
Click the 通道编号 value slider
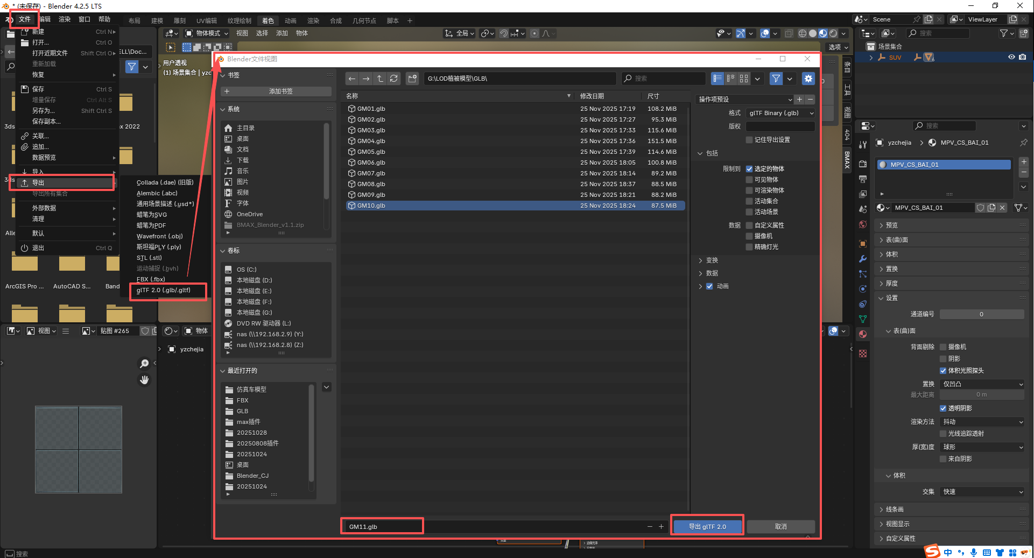(x=981, y=314)
